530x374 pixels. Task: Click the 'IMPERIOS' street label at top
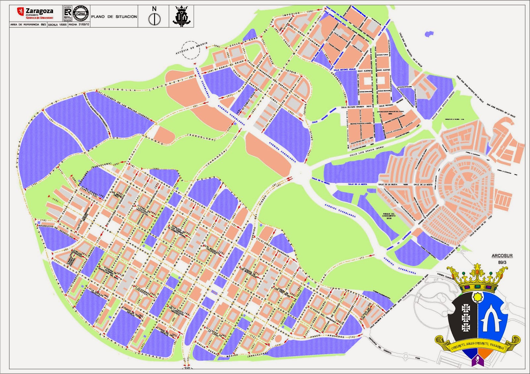pyautogui.click(x=291, y=14)
